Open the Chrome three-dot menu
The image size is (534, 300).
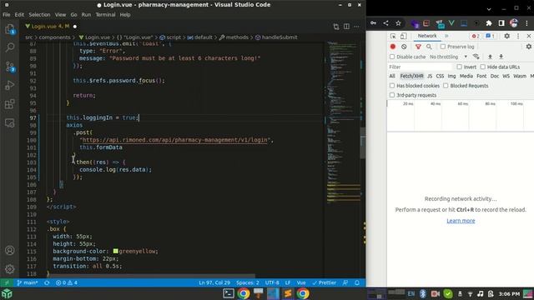click(x=526, y=23)
